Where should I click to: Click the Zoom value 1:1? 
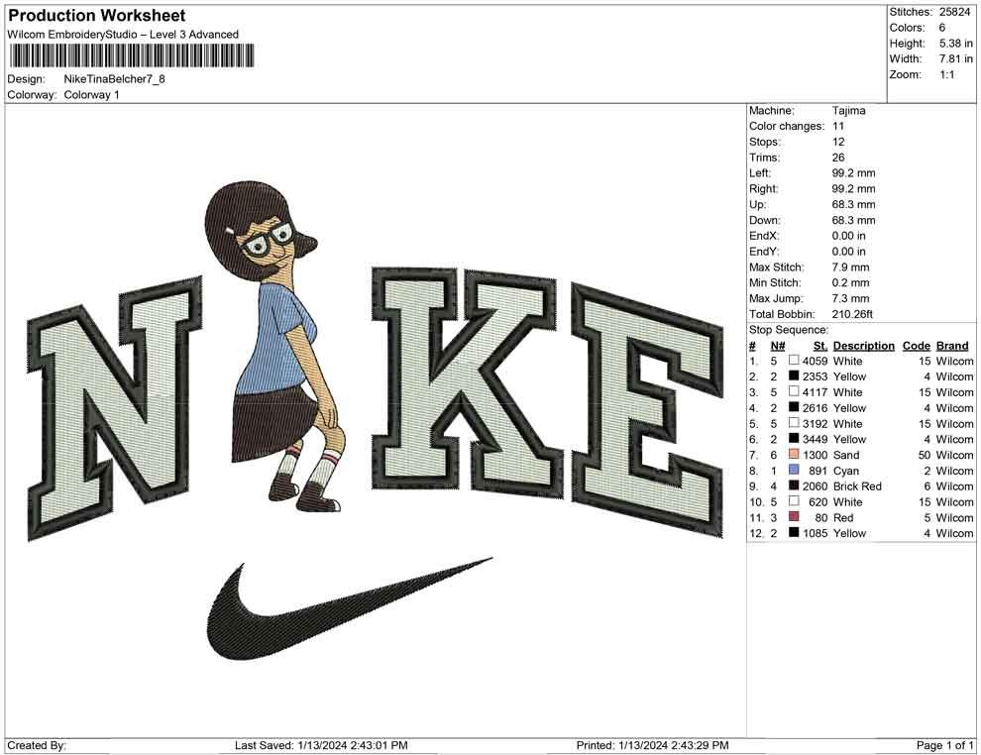946,74
